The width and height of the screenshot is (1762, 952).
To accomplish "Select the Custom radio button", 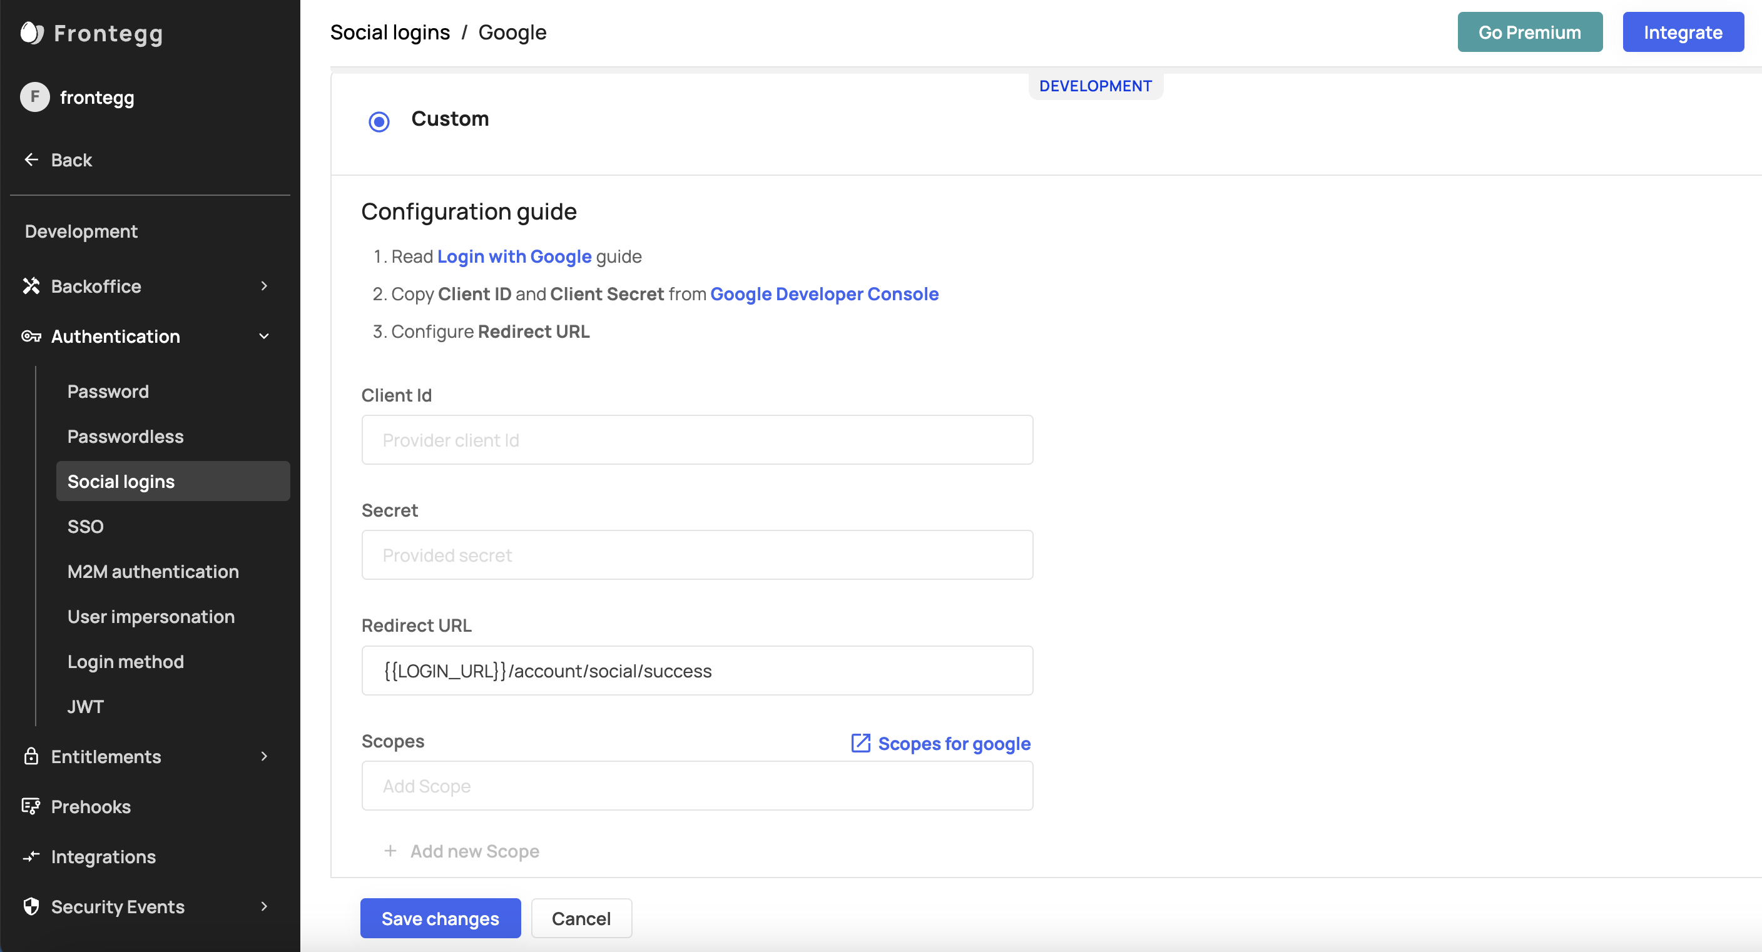I will point(379,122).
